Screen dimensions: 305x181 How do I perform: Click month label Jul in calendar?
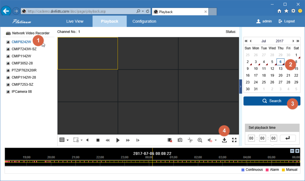[x=264, y=41]
